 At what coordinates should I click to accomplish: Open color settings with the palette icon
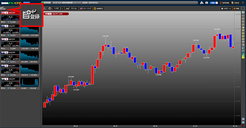pos(235,3)
